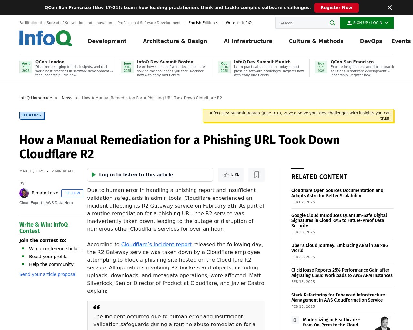Click the search magnifier icon
This screenshot has height=330, width=413.
coord(332,23)
